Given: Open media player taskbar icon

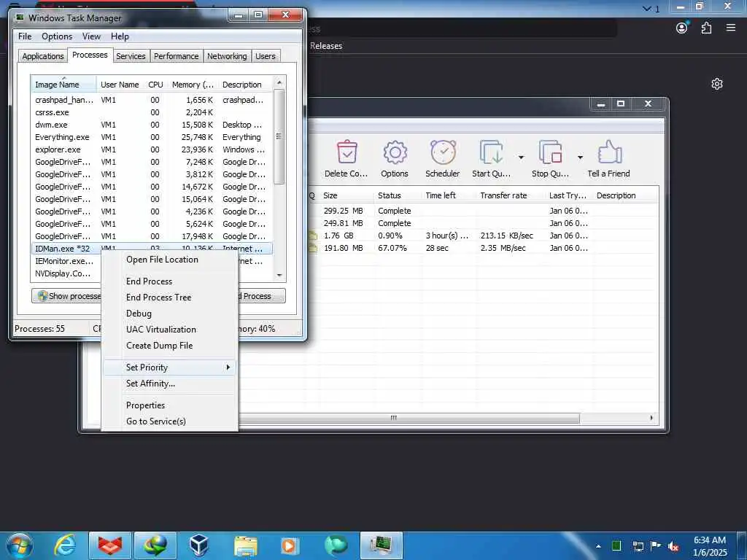Looking at the screenshot, I should point(290,545).
